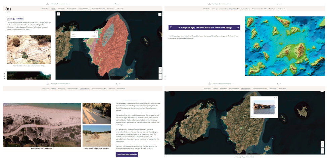Viewport: 327px width, 160px height.
Task: Share story from Geomorphology map screen header
Action: 277,84
